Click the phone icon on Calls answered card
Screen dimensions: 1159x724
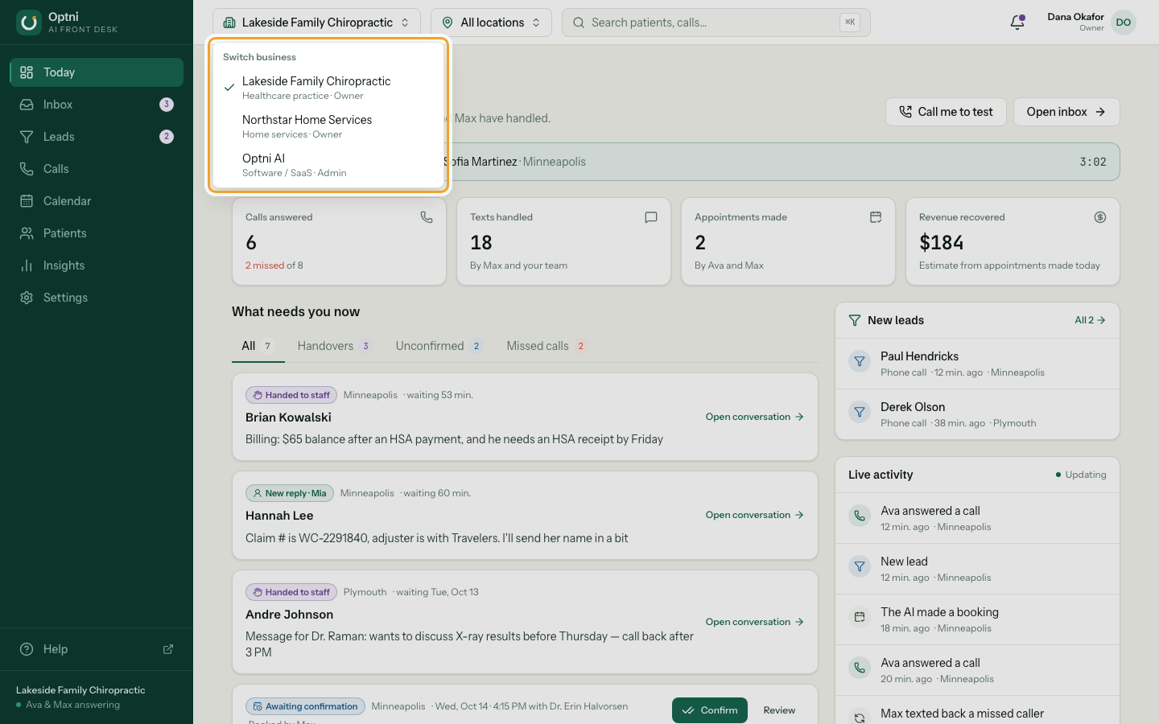(x=427, y=217)
